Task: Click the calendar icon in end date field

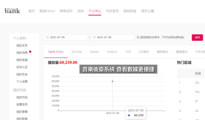Action: (x=94, y=37)
